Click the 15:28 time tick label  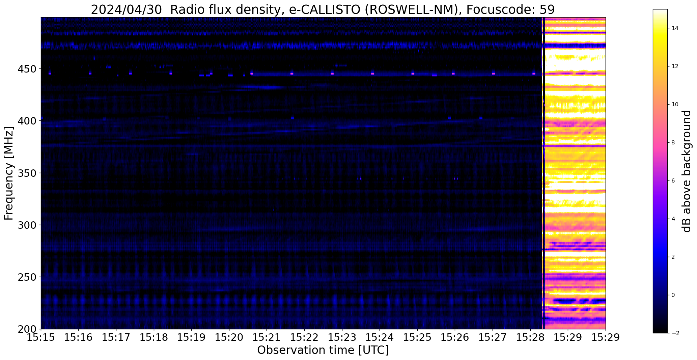pos(530,338)
